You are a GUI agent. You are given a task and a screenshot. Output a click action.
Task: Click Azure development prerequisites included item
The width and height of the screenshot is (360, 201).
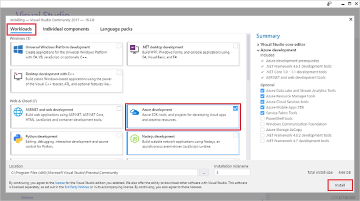[292, 61]
